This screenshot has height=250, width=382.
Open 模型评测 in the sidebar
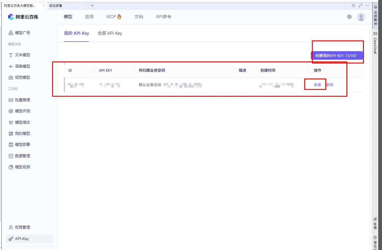[19, 111]
